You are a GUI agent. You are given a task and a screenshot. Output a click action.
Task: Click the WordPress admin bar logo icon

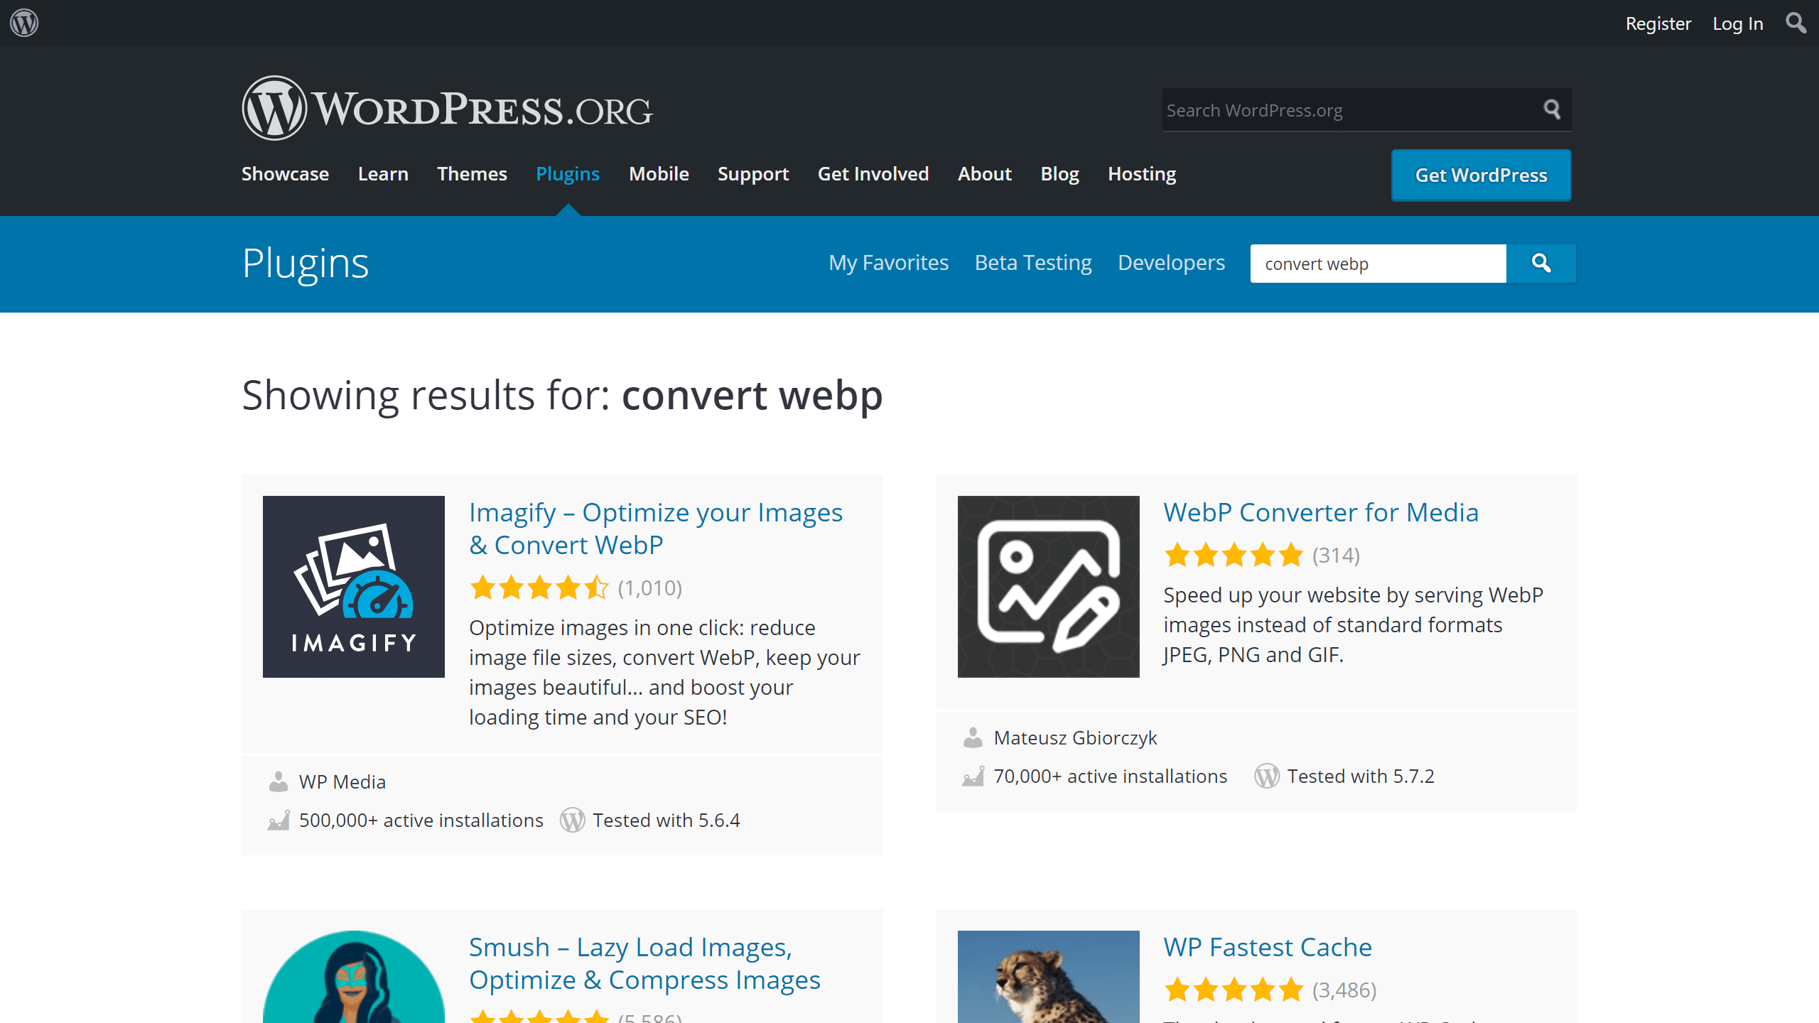(x=24, y=23)
